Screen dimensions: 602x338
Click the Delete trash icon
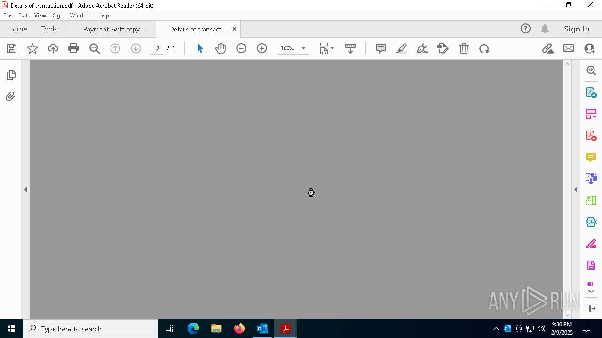coord(464,48)
